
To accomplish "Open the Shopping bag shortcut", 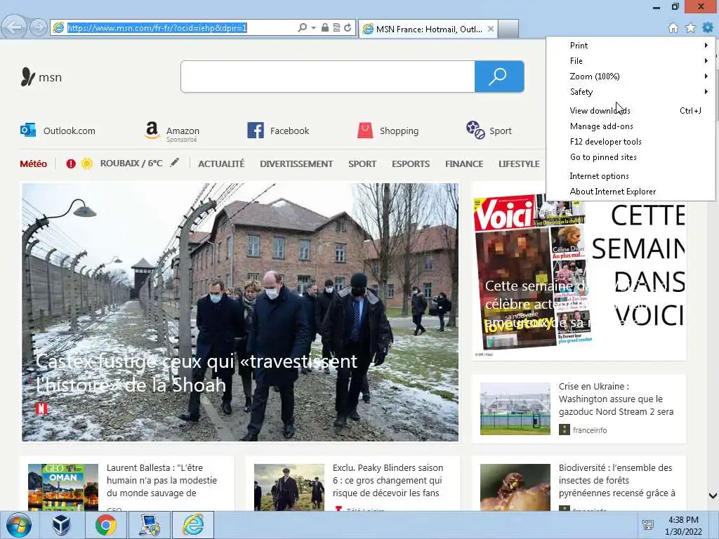I will pyautogui.click(x=388, y=131).
